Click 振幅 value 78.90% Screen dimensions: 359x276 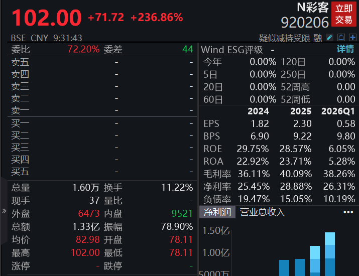pyautogui.click(x=177, y=227)
